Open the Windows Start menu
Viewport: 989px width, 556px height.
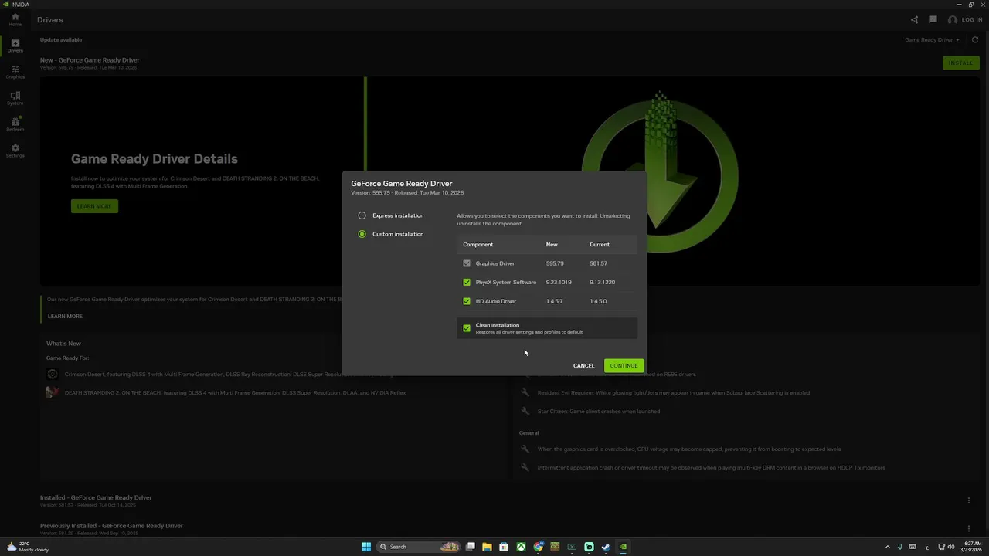point(366,547)
